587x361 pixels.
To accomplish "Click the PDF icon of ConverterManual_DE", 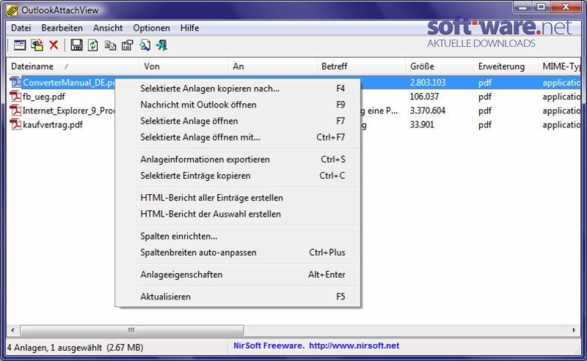I will [x=15, y=82].
